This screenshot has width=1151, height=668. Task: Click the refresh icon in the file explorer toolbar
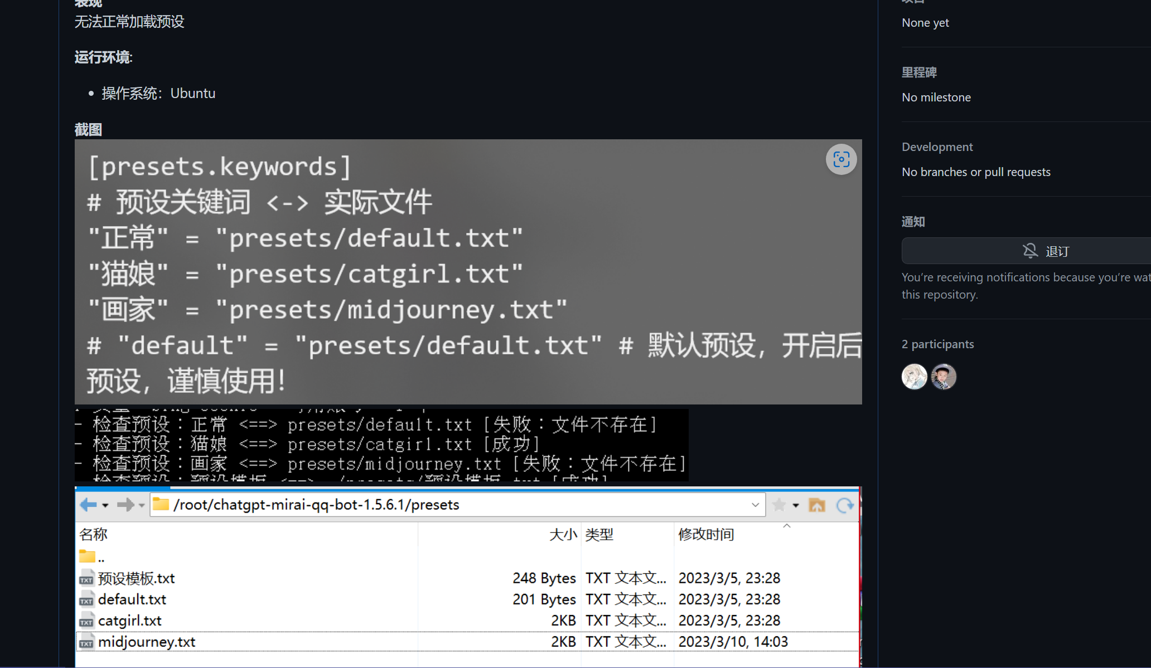pyautogui.click(x=844, y=505)
